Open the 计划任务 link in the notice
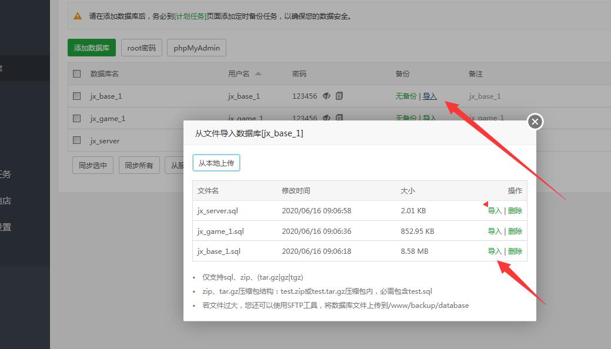This screenshot has width=611, height=349. (x=190, y=16)
